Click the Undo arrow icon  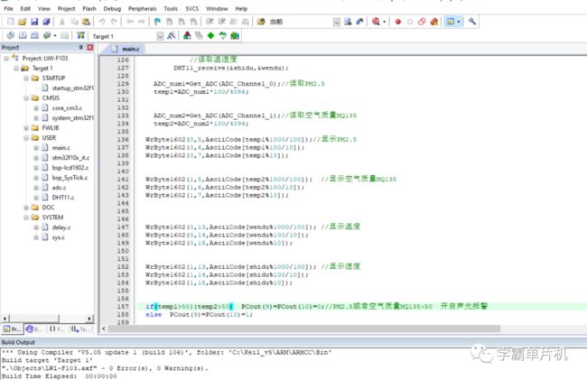[102, 22]
